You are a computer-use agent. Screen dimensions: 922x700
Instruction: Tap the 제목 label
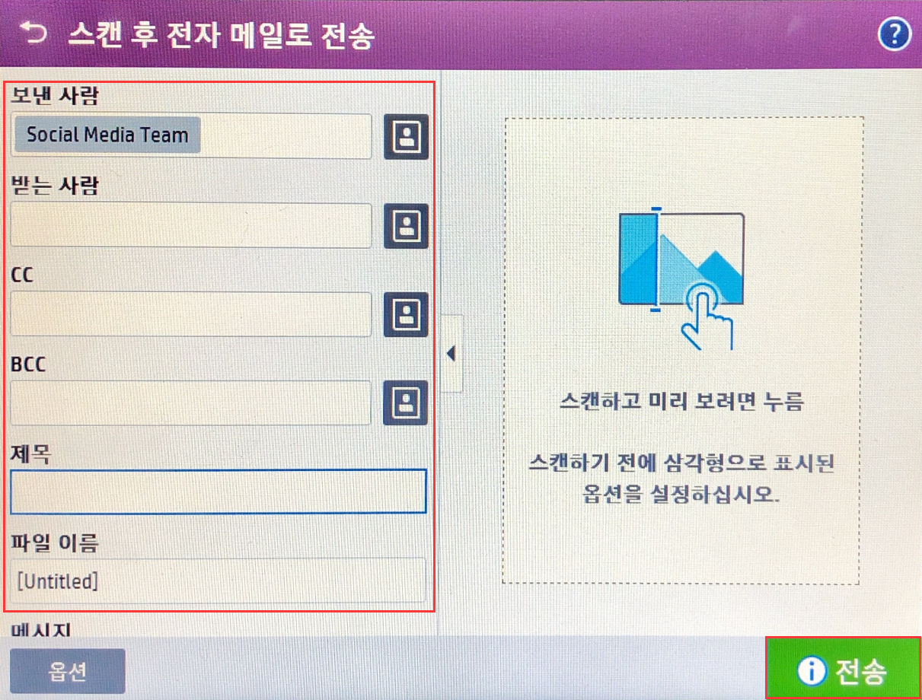30,453
